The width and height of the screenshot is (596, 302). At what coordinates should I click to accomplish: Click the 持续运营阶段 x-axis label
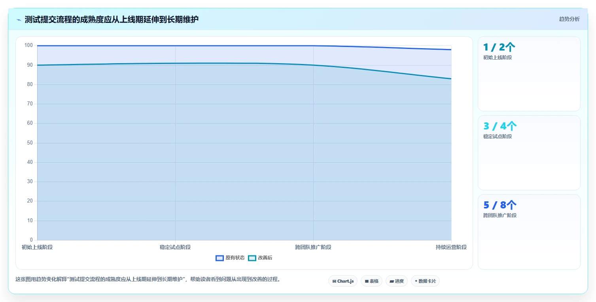tap(451, 248)
